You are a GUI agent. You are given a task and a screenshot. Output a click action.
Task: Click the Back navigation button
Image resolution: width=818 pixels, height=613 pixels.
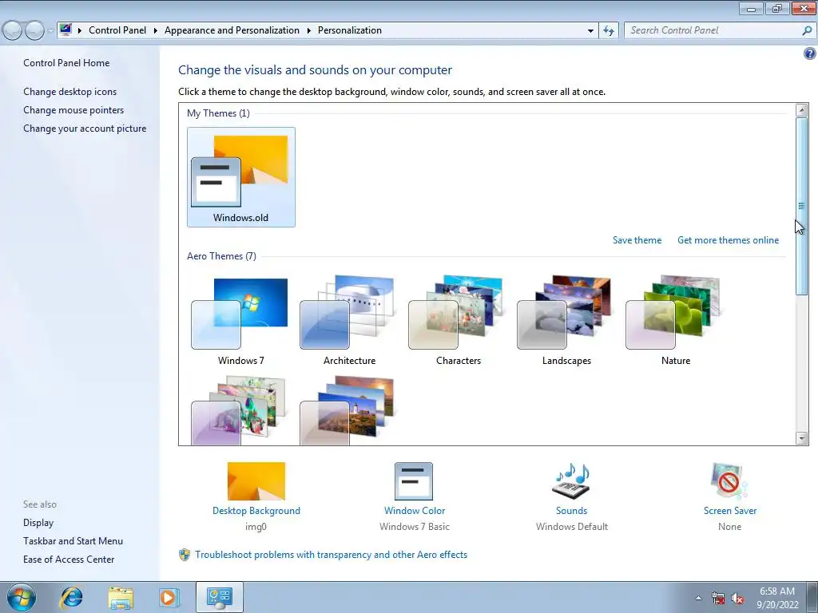click(x=13, y=31)
